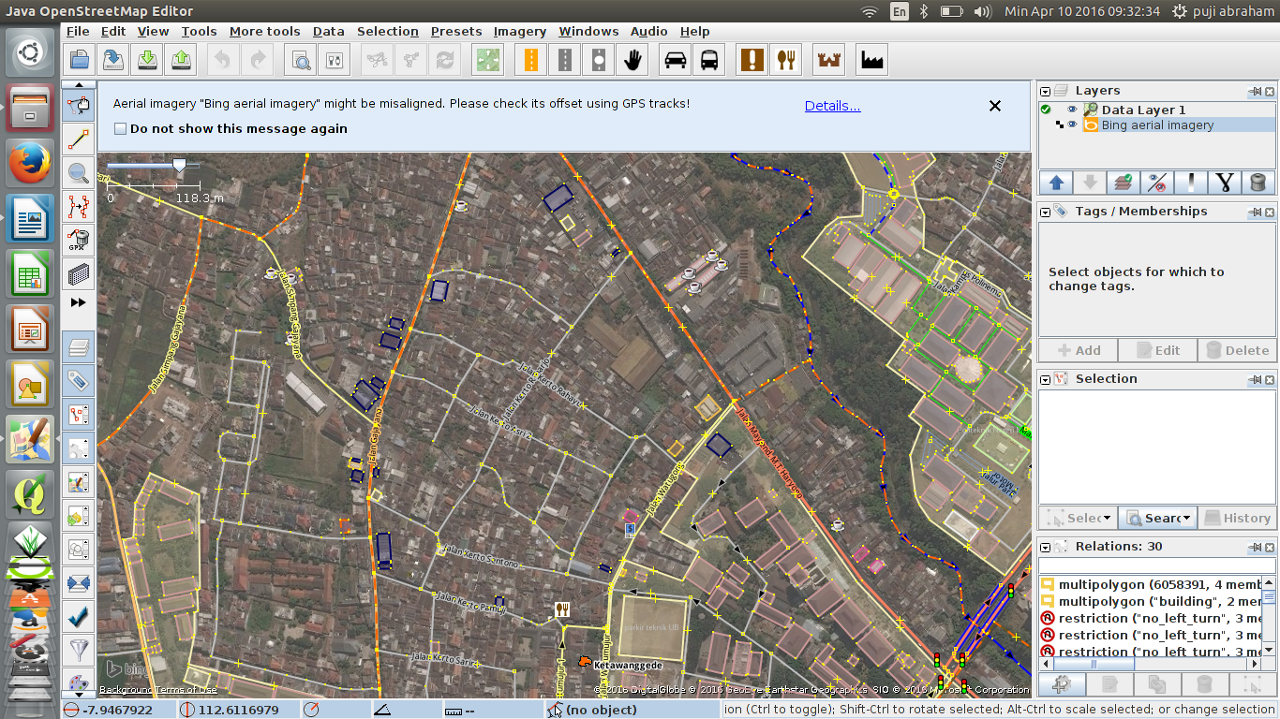Delete the selected layer with the trash icon

pos(1258,183)
